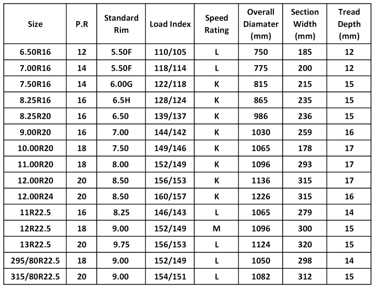Select the 9.00R20 size cell
The image size is (375, 288).
click(35, 132)
